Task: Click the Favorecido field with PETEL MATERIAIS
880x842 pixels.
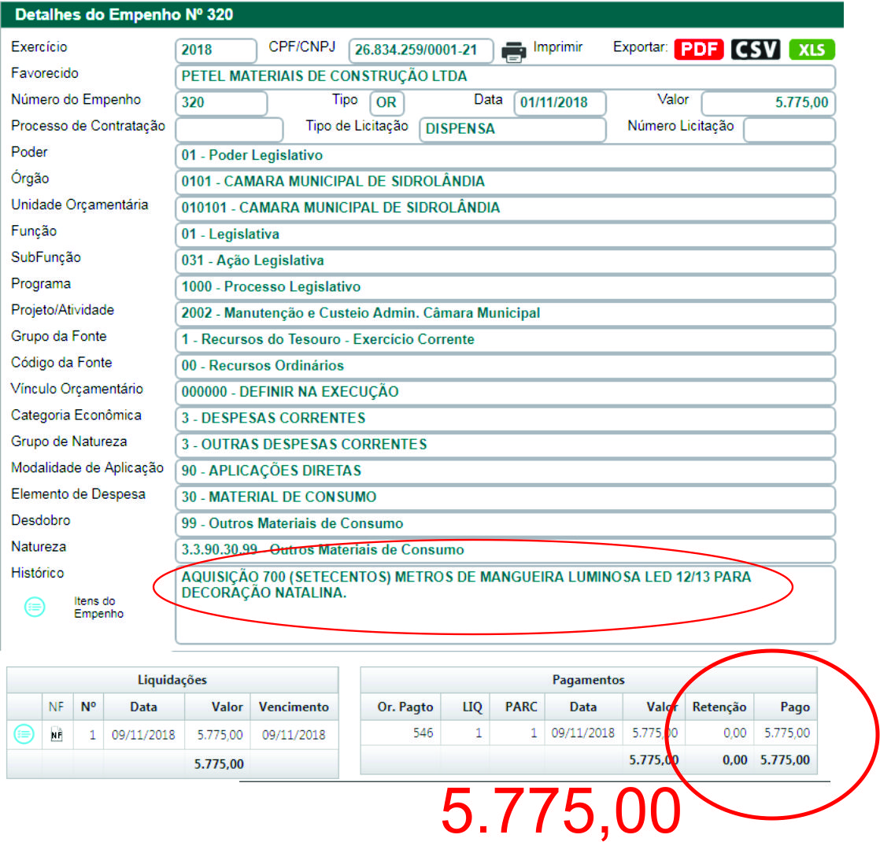Action: (504, 77)
